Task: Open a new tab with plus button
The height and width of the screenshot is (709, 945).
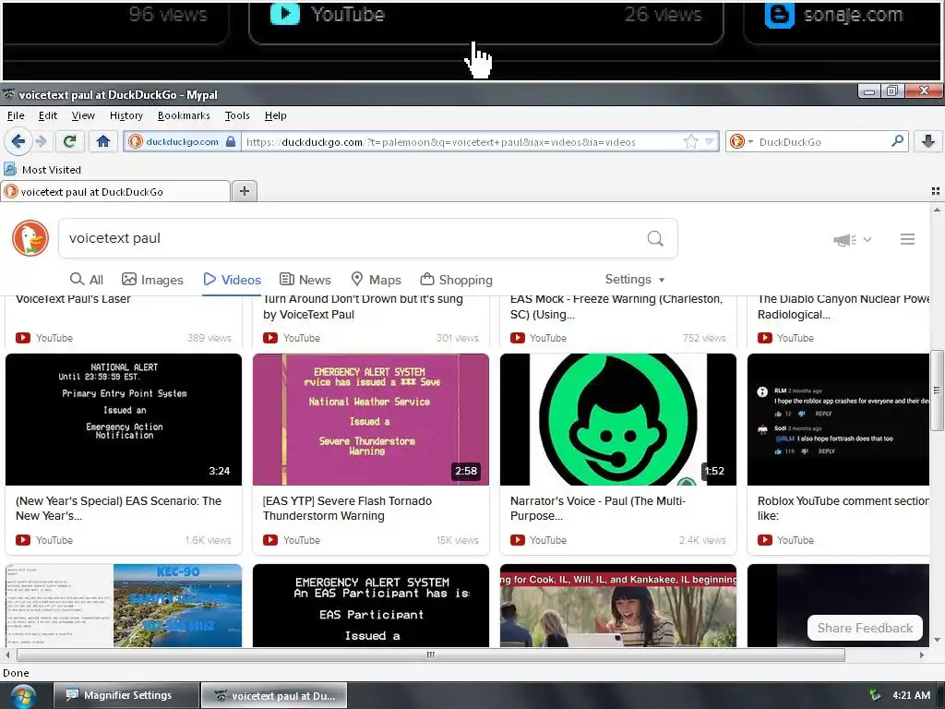Action: 244,191
